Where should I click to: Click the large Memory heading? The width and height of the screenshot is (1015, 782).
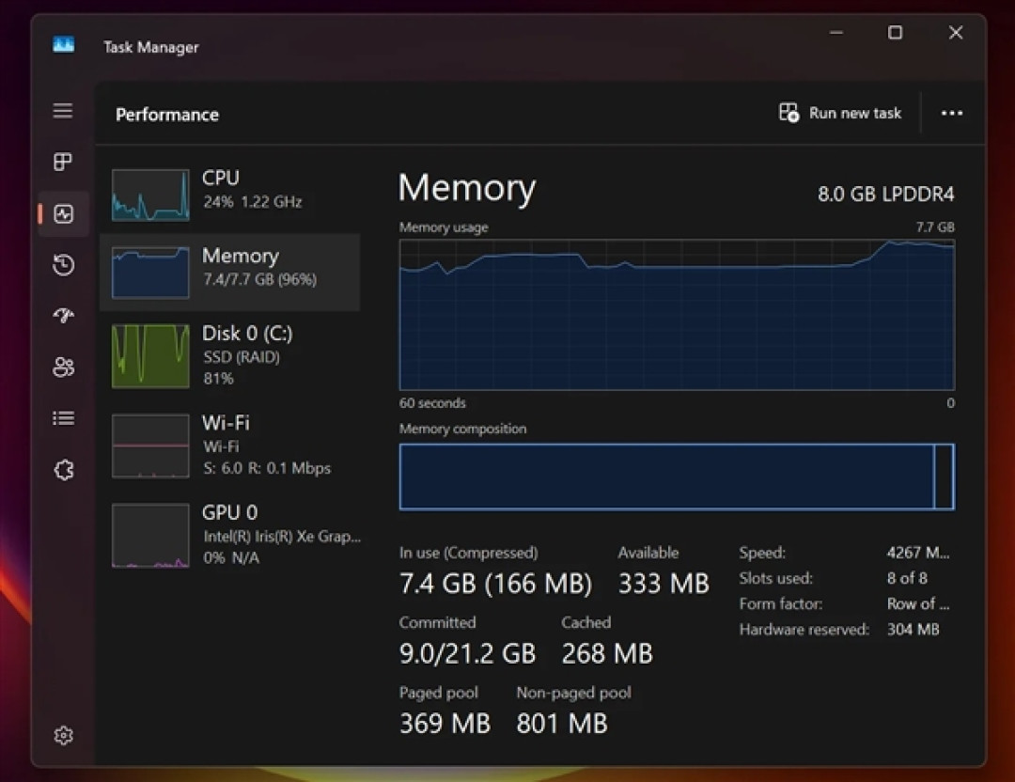467,188
